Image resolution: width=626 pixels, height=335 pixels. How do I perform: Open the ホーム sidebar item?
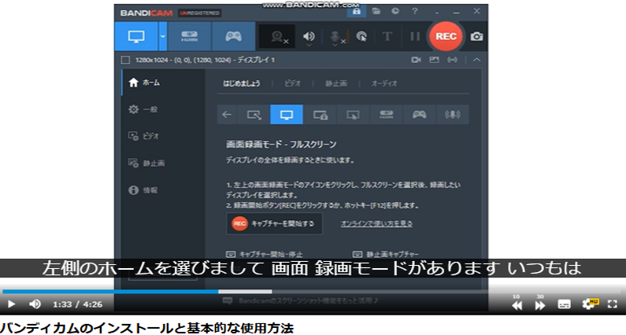click(x=163, y=83)
